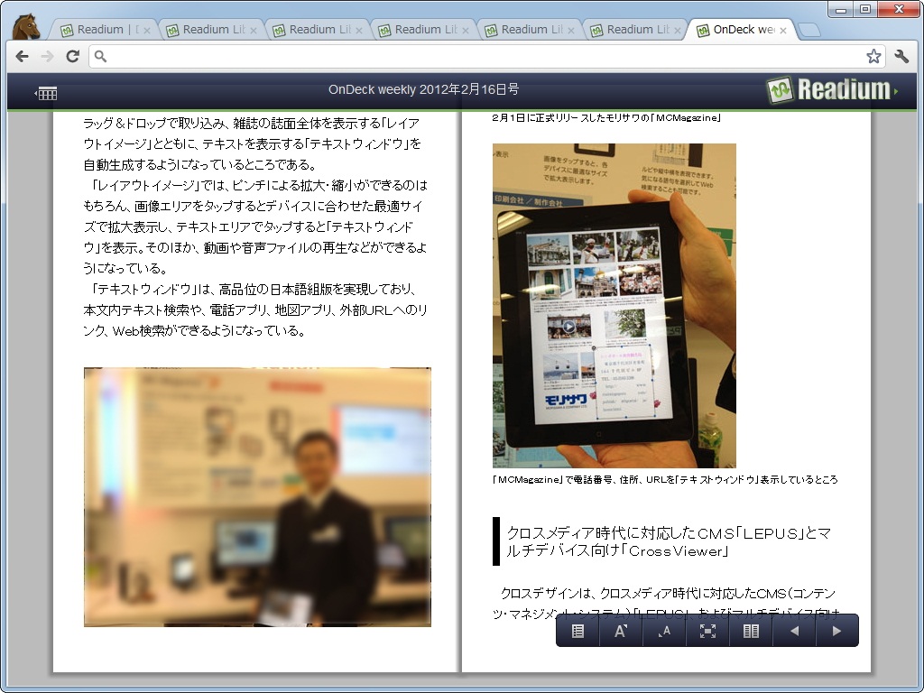Viewport: 924px width, 693px height.
Task: Reload the current page
Action: [x=73, y=55]
